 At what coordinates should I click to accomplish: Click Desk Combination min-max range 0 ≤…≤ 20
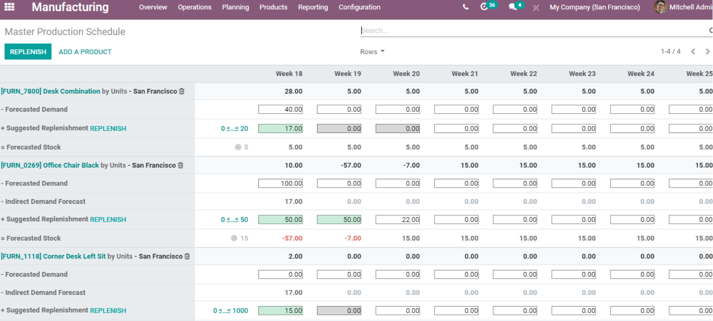coord(234,128)
